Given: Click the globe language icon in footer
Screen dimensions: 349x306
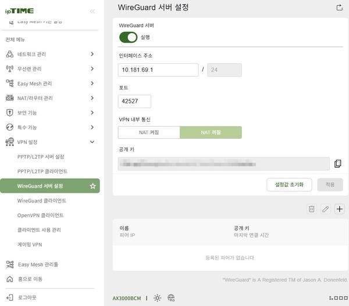Looking at the screenshot, I should tap(171, 298).
